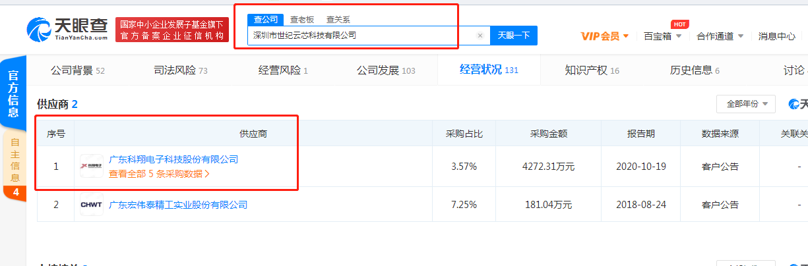Switch to 公司背景 tab

[x=78, y=70]
